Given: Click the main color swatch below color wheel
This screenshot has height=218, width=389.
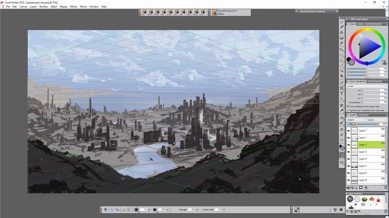Looking at the screenshot, I should pyautogui.click(x=349, y=59).
